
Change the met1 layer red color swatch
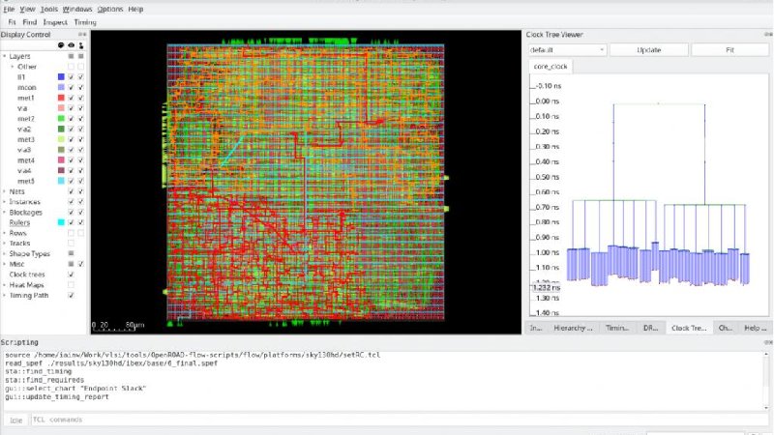pyautogui.click(x=61, y=98)
